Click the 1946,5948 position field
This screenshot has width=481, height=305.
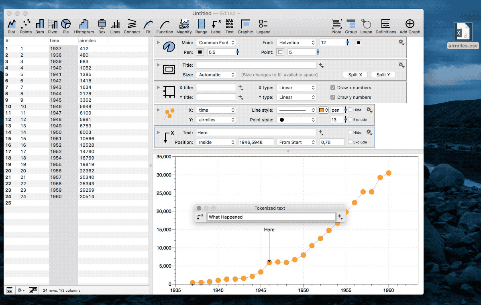[x=256, y=142]
